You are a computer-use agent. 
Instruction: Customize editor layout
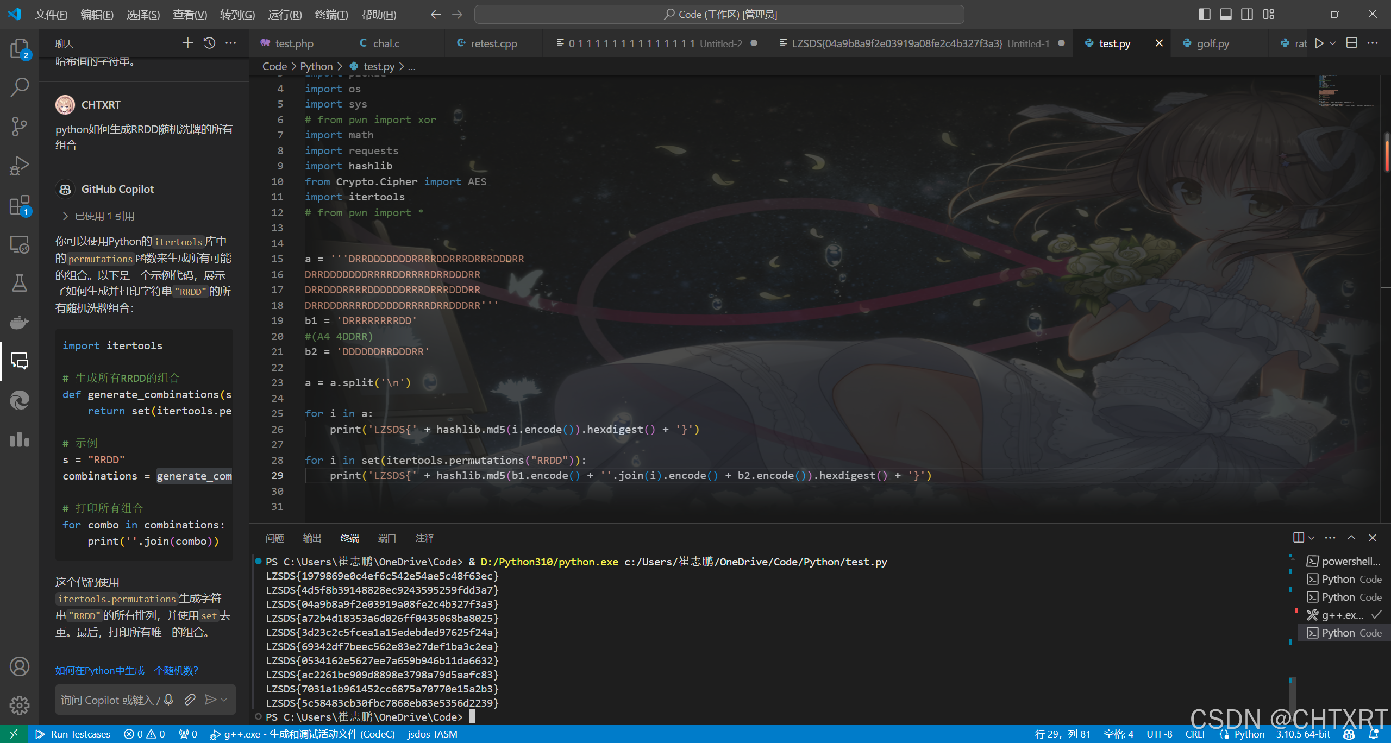[x=1269, y=15]
